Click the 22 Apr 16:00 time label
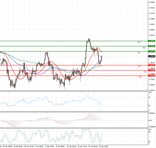Image resolution: width=156 pixels, height=148 pixels. 103,146
